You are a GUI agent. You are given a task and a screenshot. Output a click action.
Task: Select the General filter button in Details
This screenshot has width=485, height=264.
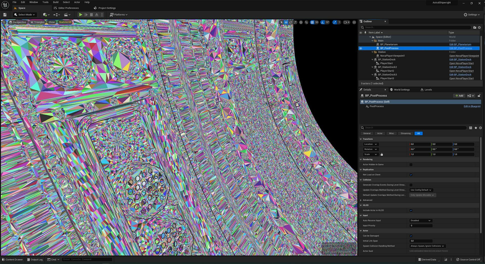tap(367, 134)
